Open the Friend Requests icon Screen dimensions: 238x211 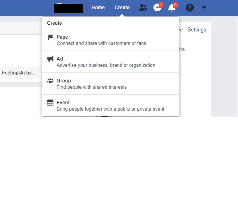pyautogui.click(x=143, y=8)
